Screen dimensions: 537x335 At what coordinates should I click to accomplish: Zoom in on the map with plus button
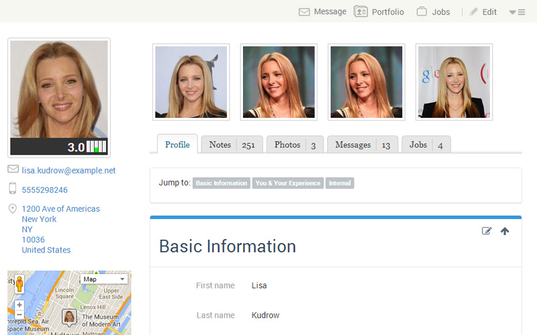pyautogui.click(x=19, y=305)
